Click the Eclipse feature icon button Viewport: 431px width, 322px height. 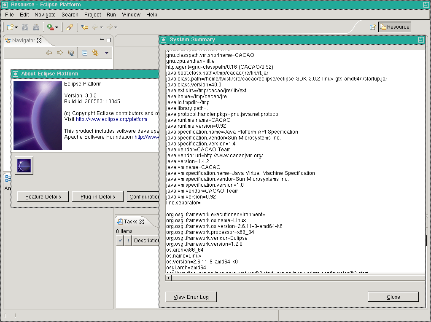(24, 166)
